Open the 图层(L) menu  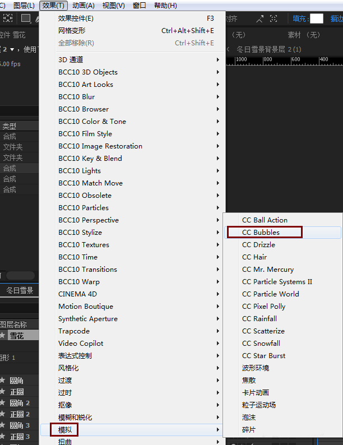point(24,6)
